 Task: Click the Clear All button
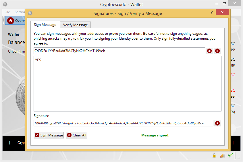[77, 135]
